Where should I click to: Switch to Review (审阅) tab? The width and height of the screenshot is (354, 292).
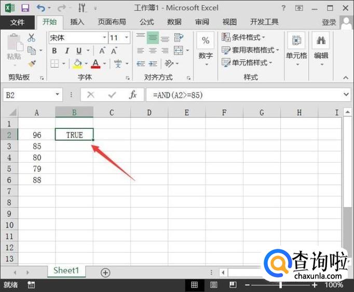point(202,22)
